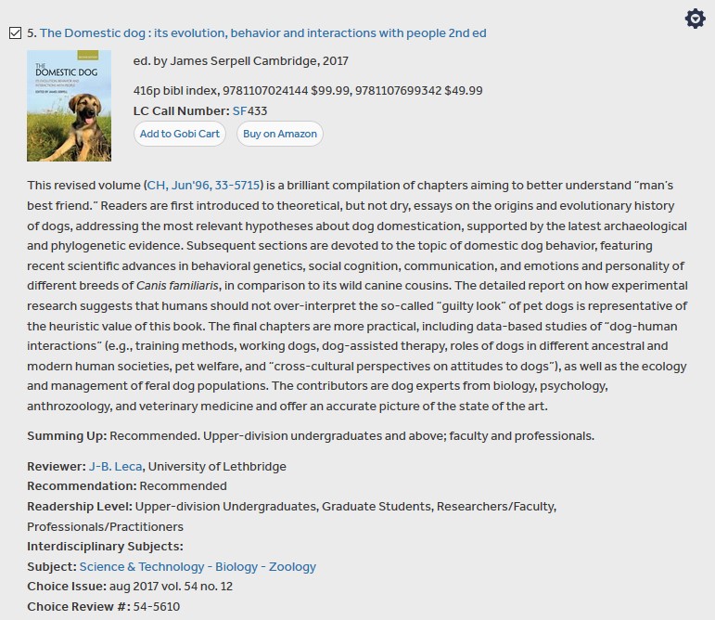Click the Interdisciplinary Subjects label
715x620 pixels.
[105, 546]
